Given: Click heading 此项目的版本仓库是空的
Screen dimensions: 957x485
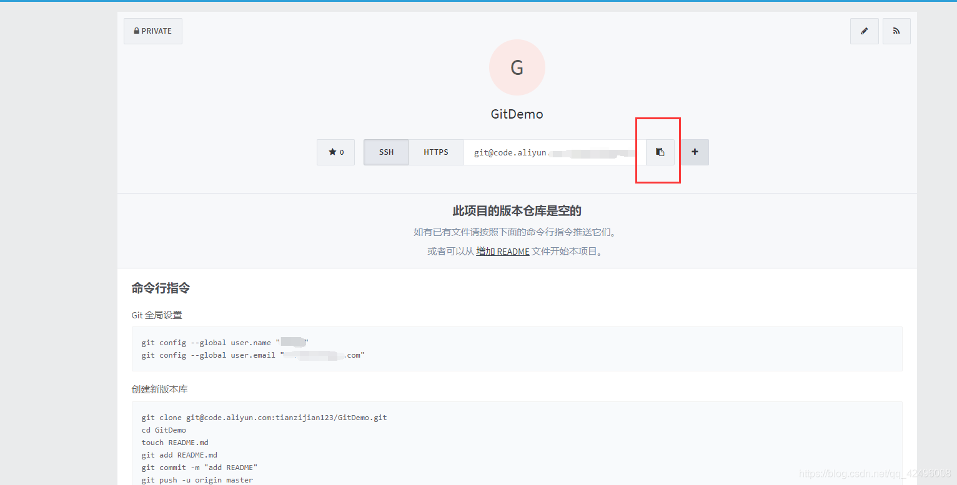Looking at the screenshot, I should coord(517,211).
